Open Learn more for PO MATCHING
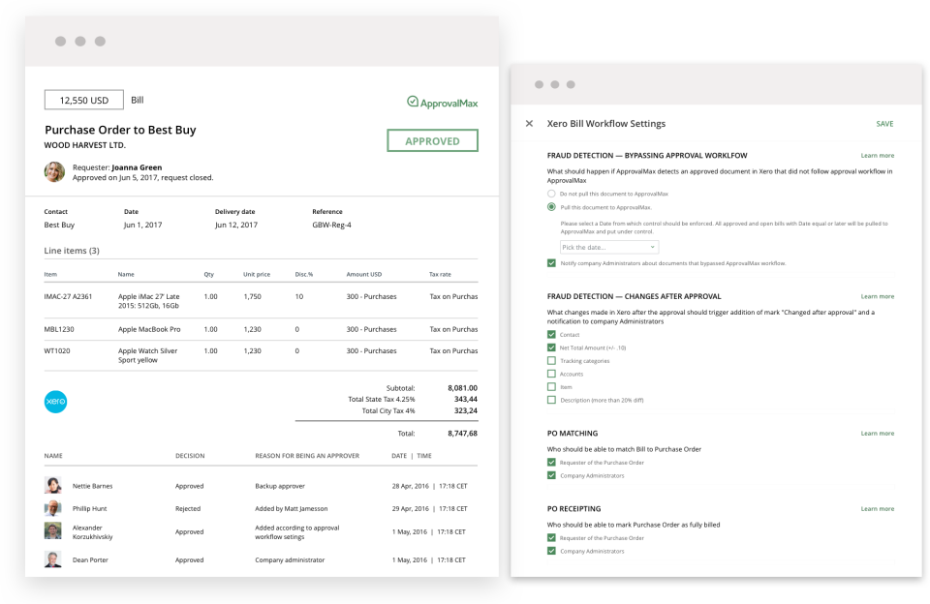The height and width of the screenshot is (604, 930). 878,433
